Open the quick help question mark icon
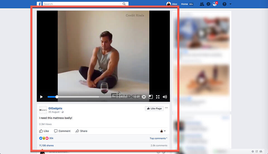268x154 pixels. (224, 4)
